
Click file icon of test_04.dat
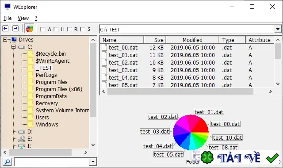[104, 78]
